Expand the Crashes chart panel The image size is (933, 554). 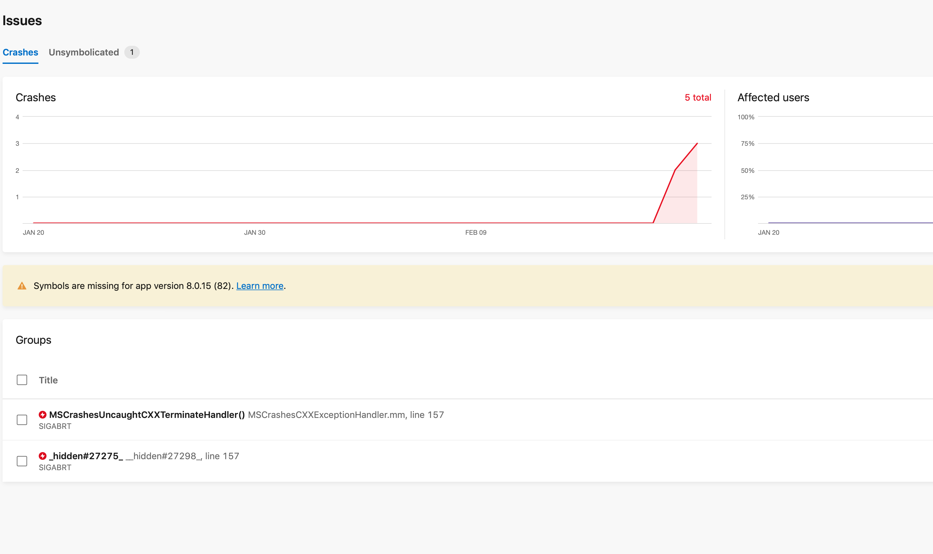(36, 97)
